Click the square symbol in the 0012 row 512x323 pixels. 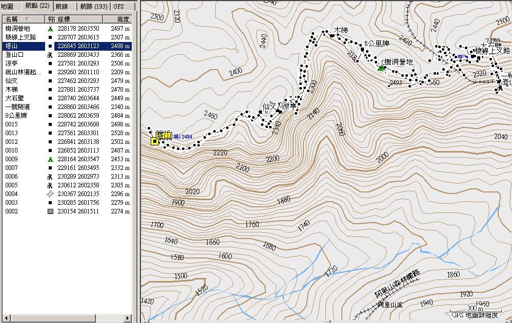(50, 142)
